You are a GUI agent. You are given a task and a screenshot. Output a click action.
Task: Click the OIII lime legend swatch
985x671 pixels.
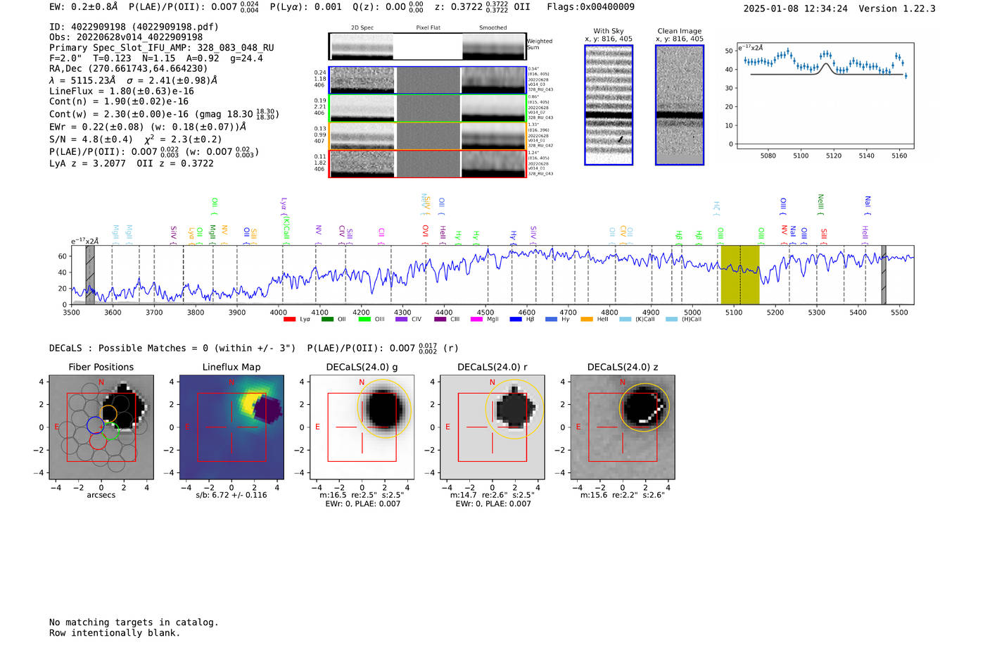click(x=364, y=320)
